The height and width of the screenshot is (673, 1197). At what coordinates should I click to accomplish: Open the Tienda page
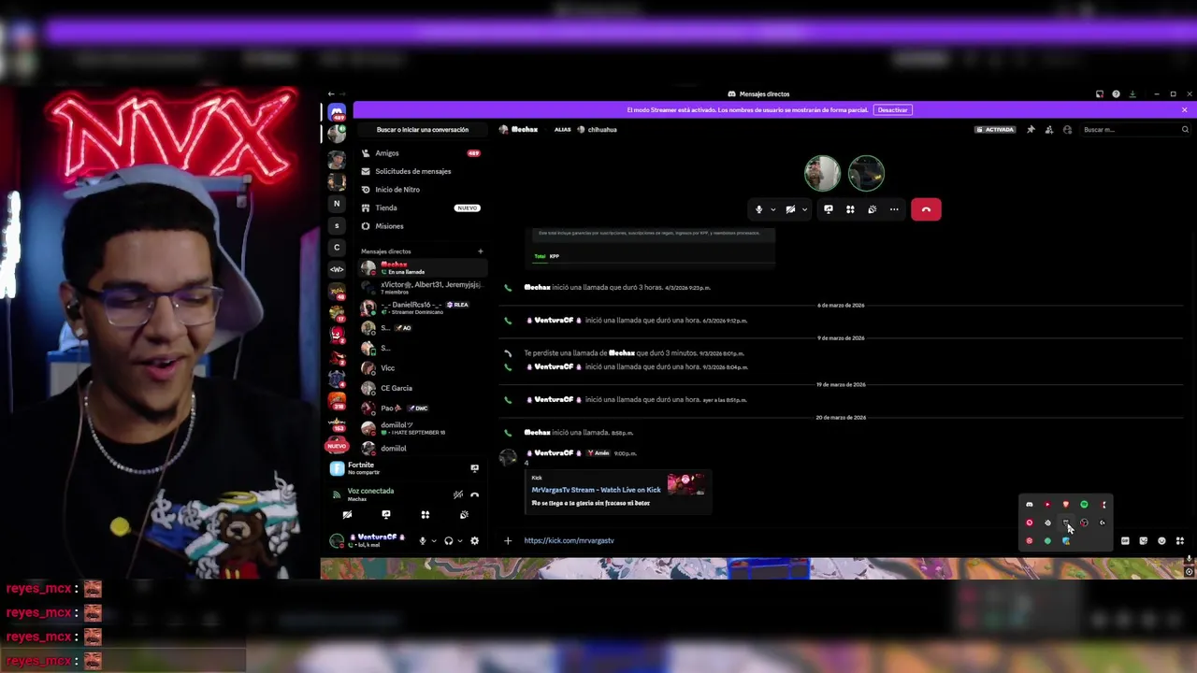pos(421,208)
